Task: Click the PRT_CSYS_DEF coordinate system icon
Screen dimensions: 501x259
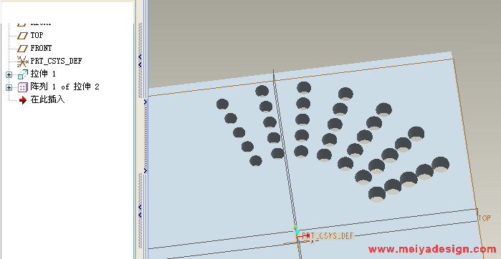Action: (x=23, y=62)
